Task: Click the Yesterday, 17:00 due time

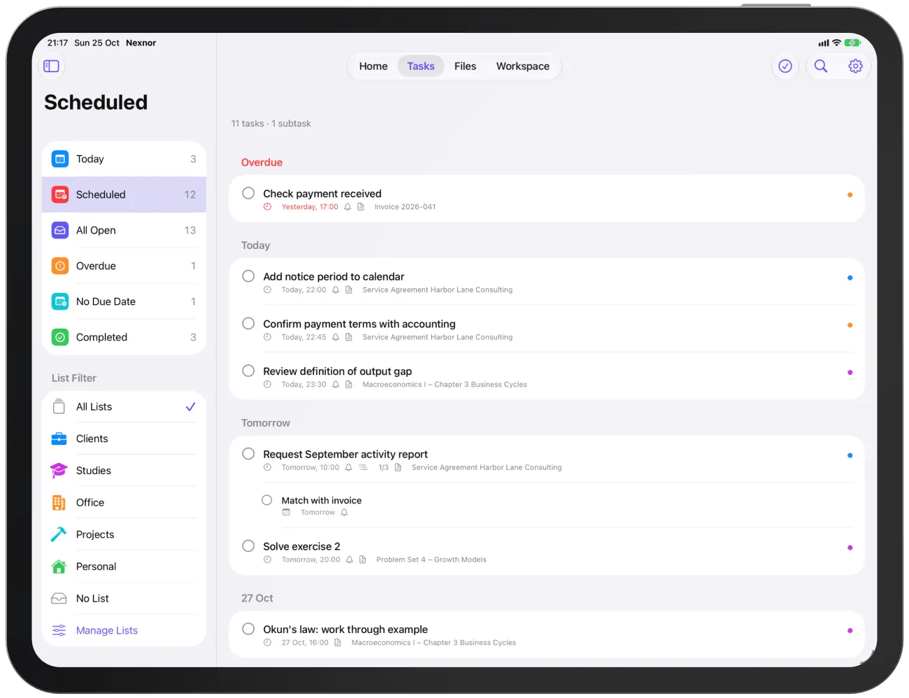Action: [x=310, y=207]
